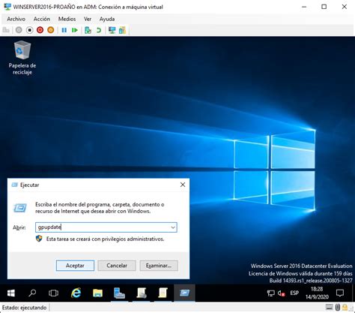Click the orange Save state toolbar icon
This screenshot has width=355, height=313.
[51, 30]
